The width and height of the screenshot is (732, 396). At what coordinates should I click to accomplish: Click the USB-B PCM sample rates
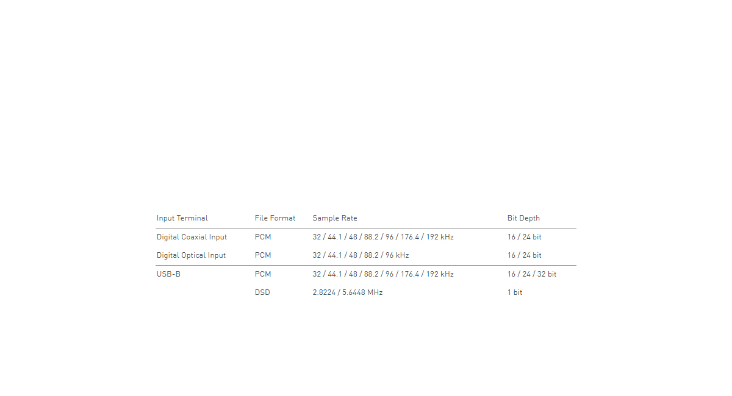[382, 274]
